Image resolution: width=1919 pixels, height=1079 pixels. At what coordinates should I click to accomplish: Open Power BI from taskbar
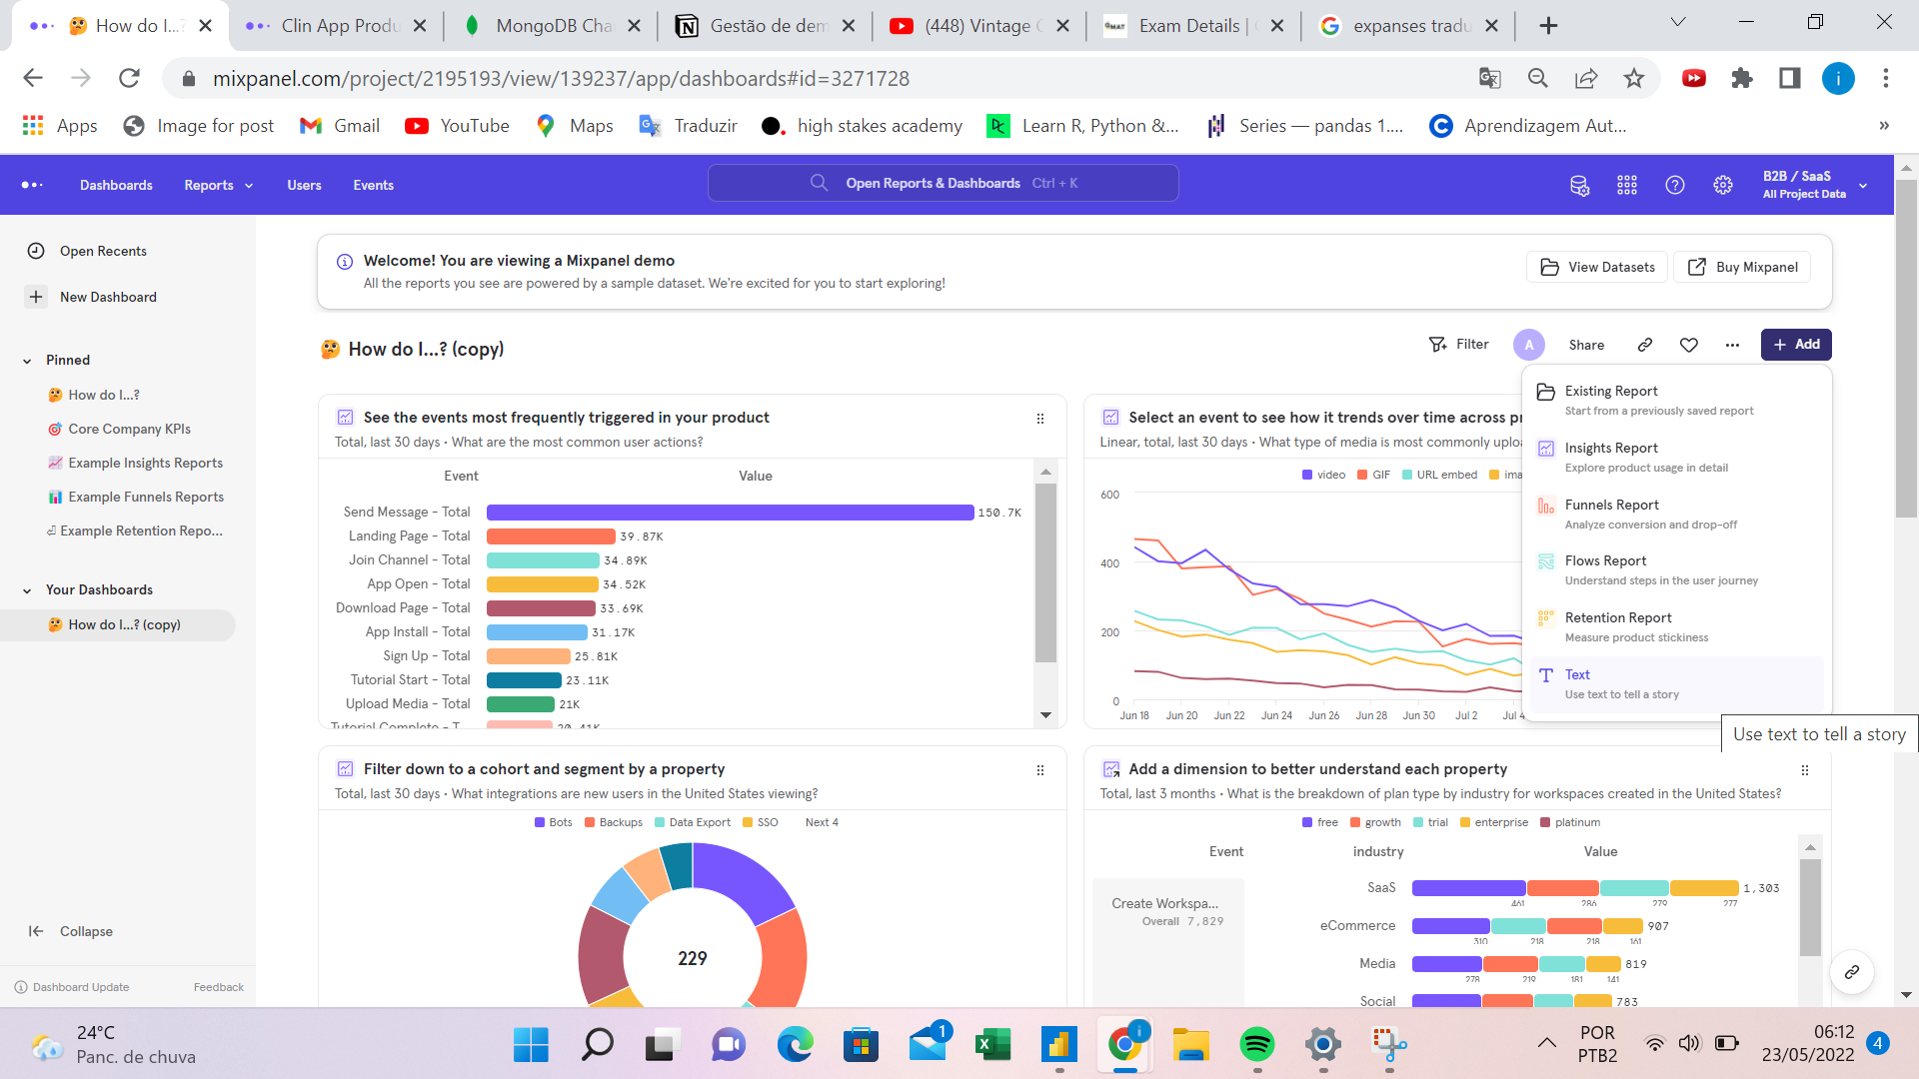click(x=1058, y=1045)
